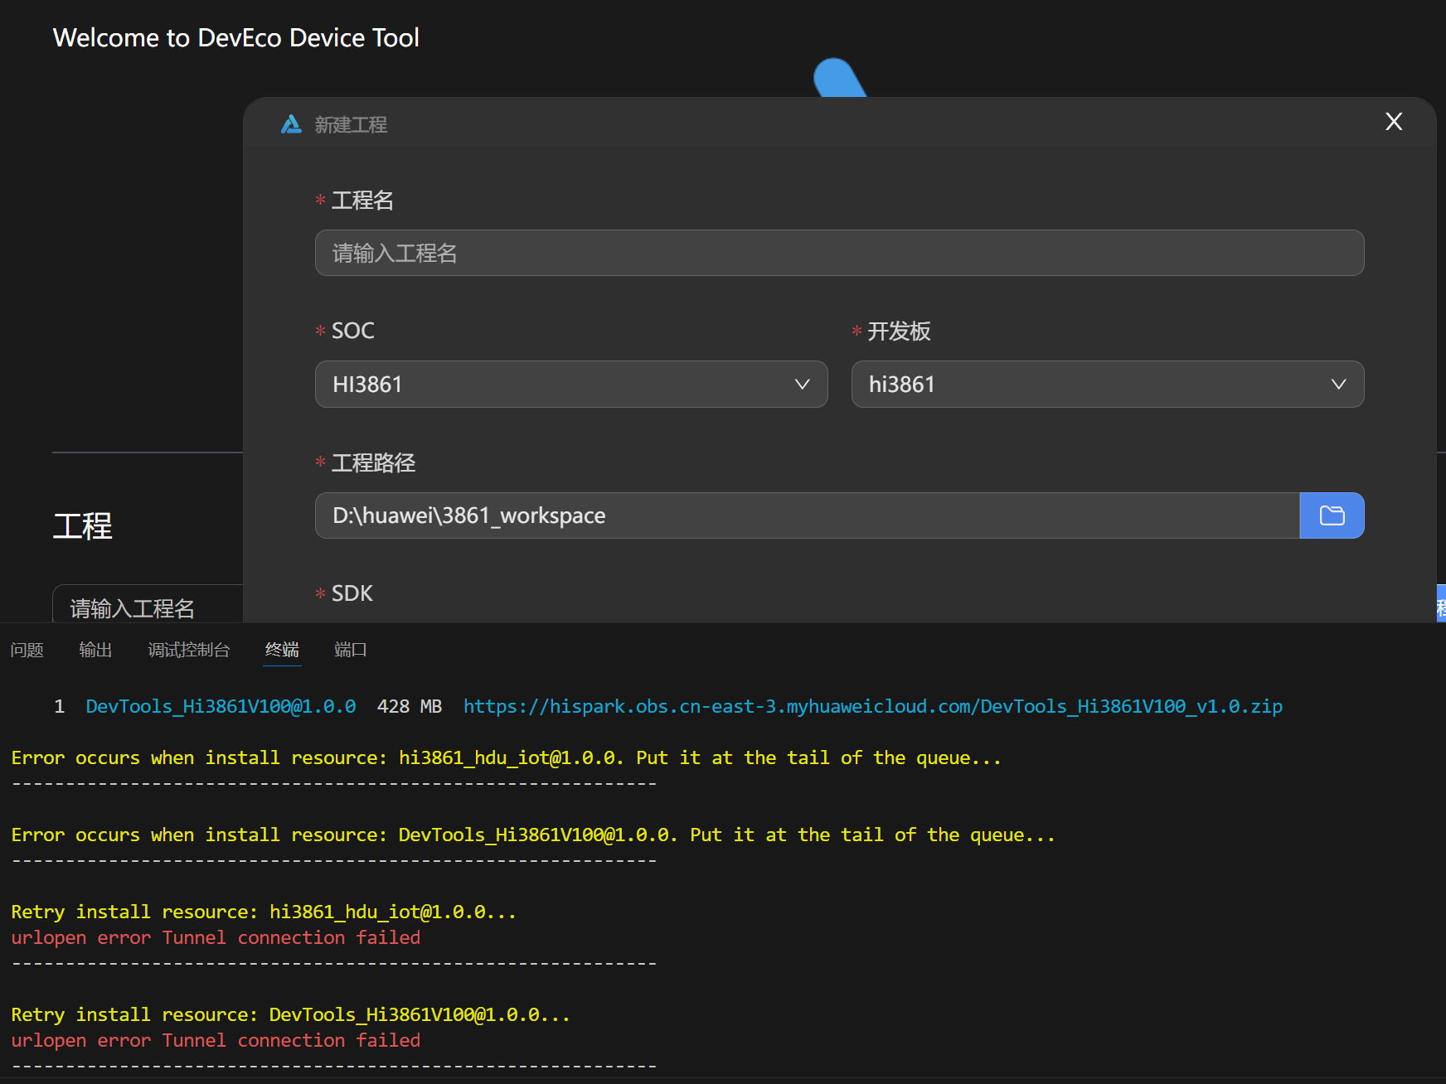Click the SDK field label in dialog
This screenshot has width=1446, height=1084.
(352, 593)
